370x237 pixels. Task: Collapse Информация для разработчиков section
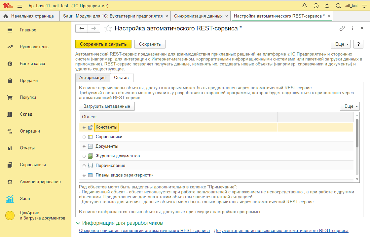78,223
